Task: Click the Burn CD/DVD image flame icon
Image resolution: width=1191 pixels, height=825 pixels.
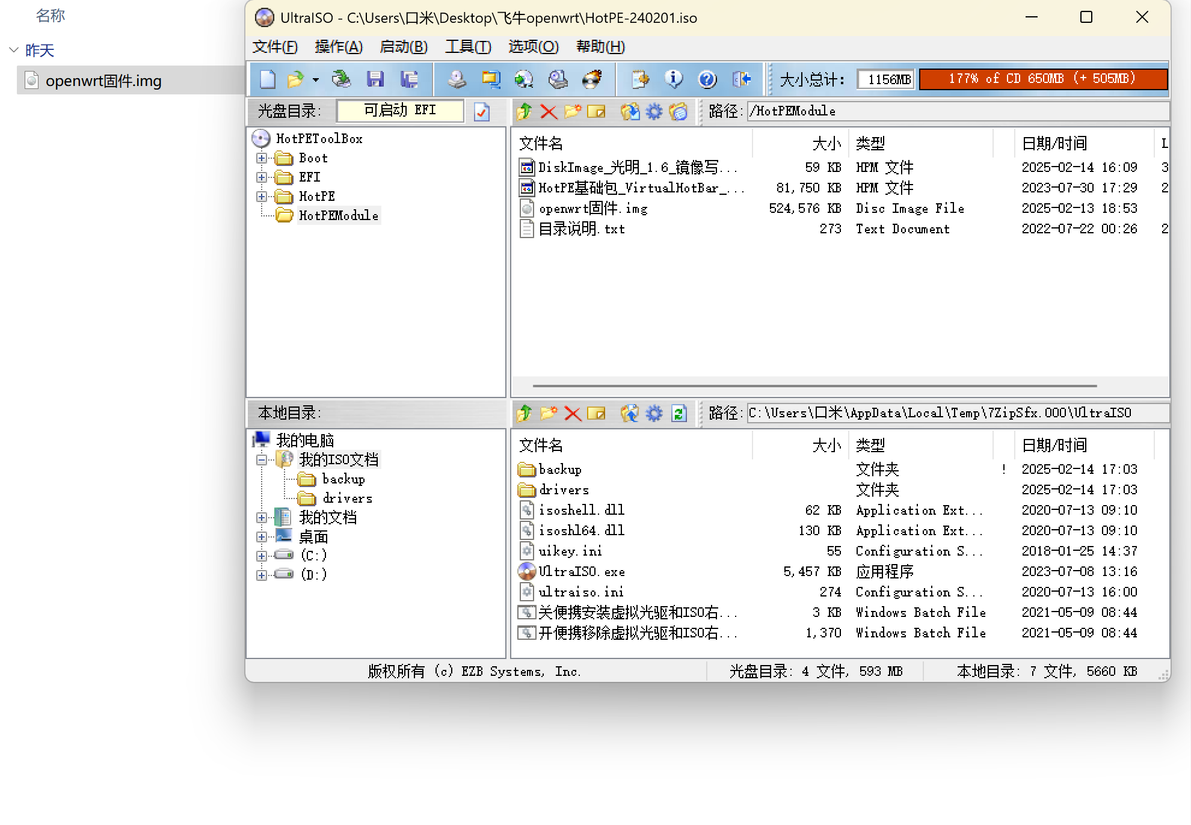Action: pyautogui.click(x=592, y=79)
